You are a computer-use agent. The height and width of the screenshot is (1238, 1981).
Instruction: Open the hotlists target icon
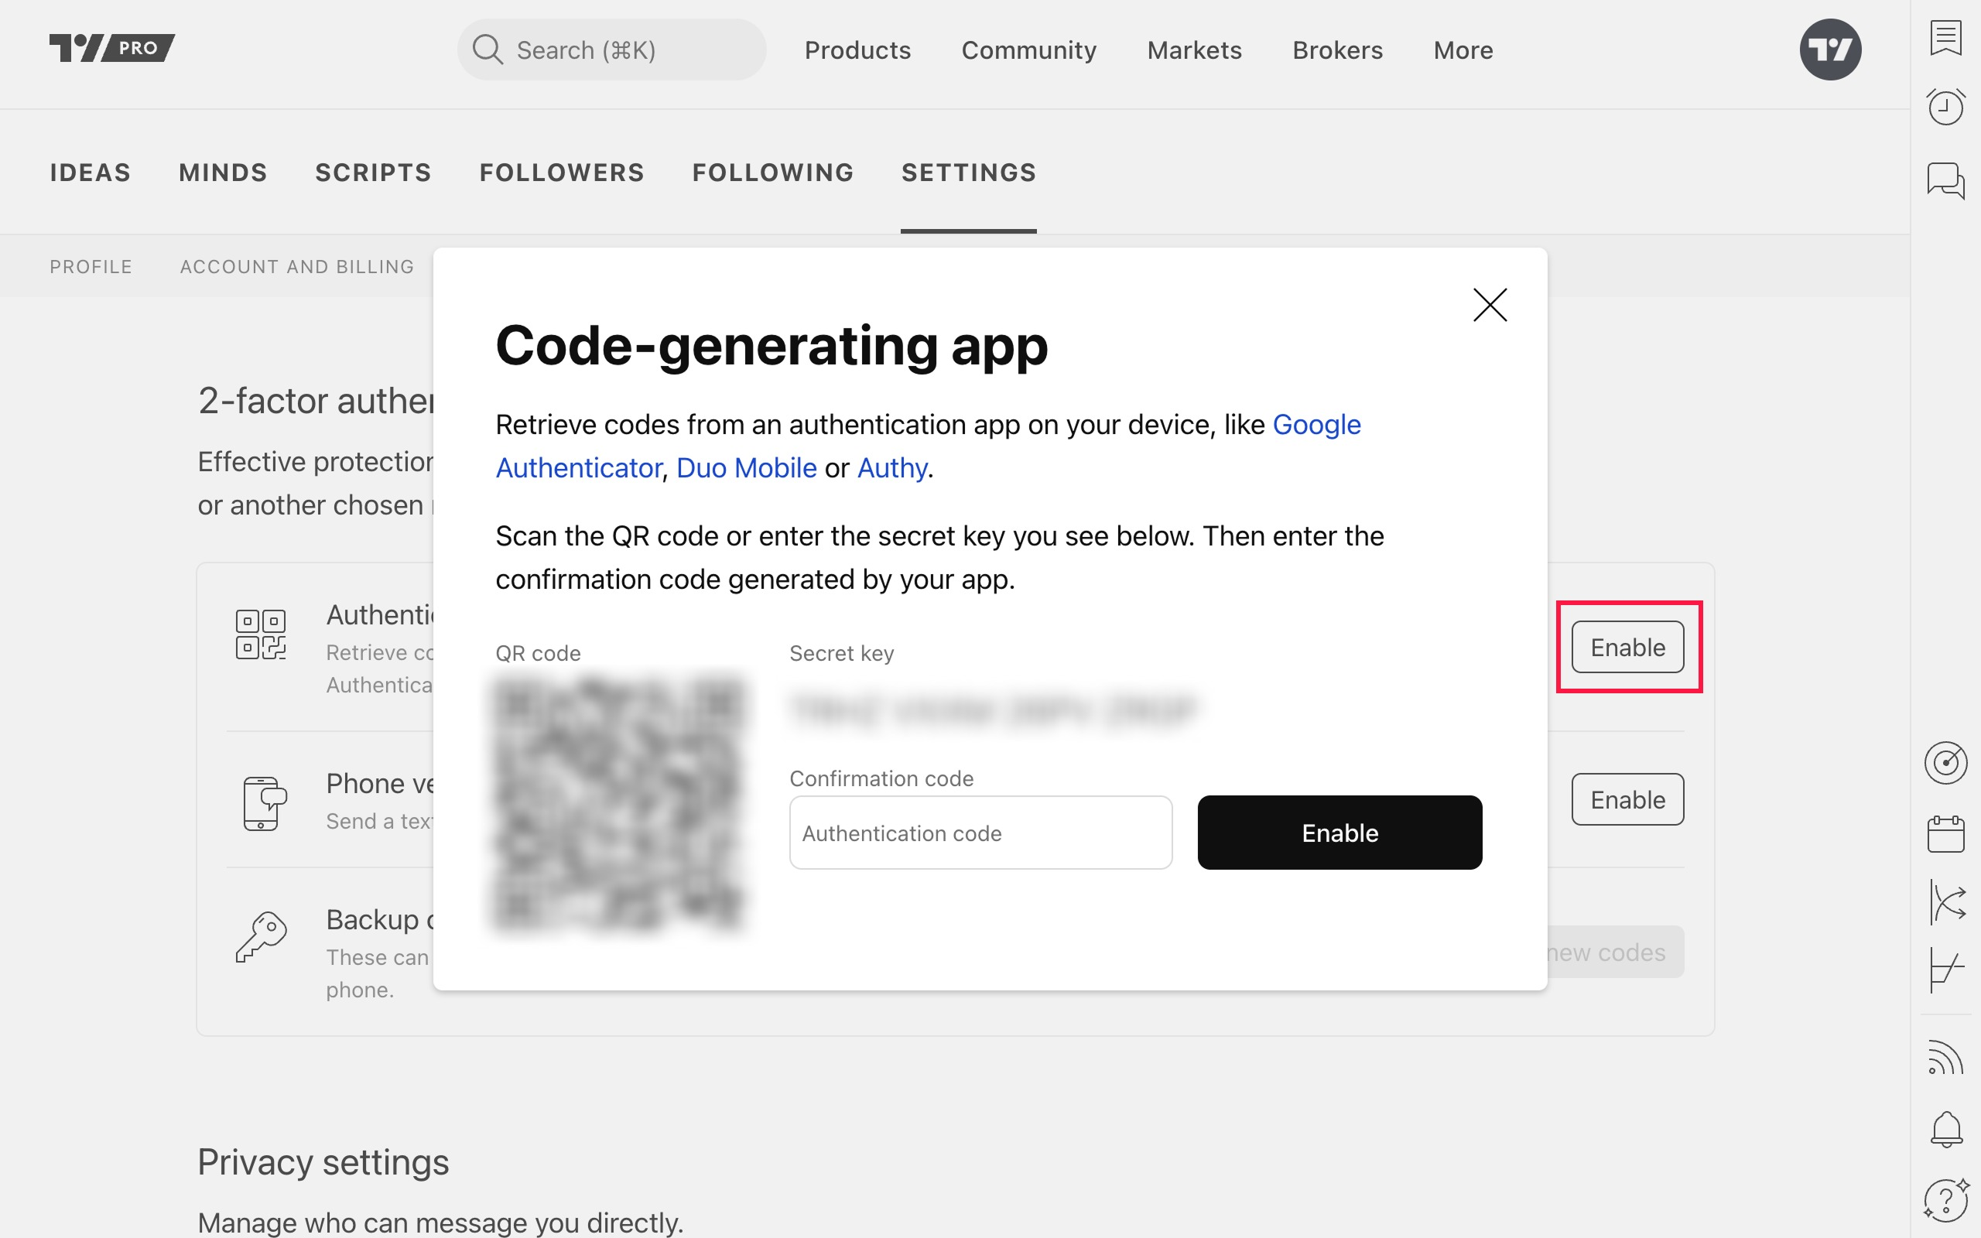1945,762
